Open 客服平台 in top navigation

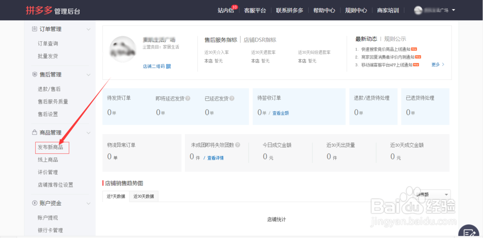click(255, 10)
